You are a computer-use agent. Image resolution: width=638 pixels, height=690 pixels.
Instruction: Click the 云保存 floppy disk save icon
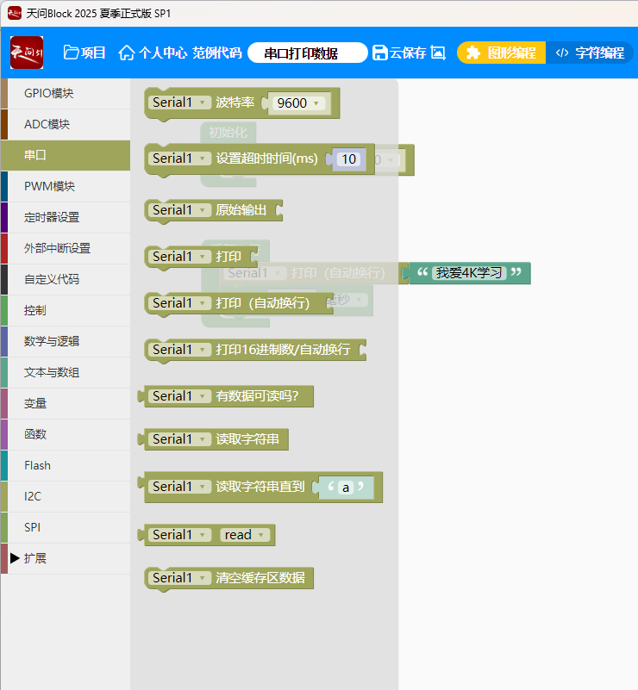pyautogui.click(x=380, y=53)
